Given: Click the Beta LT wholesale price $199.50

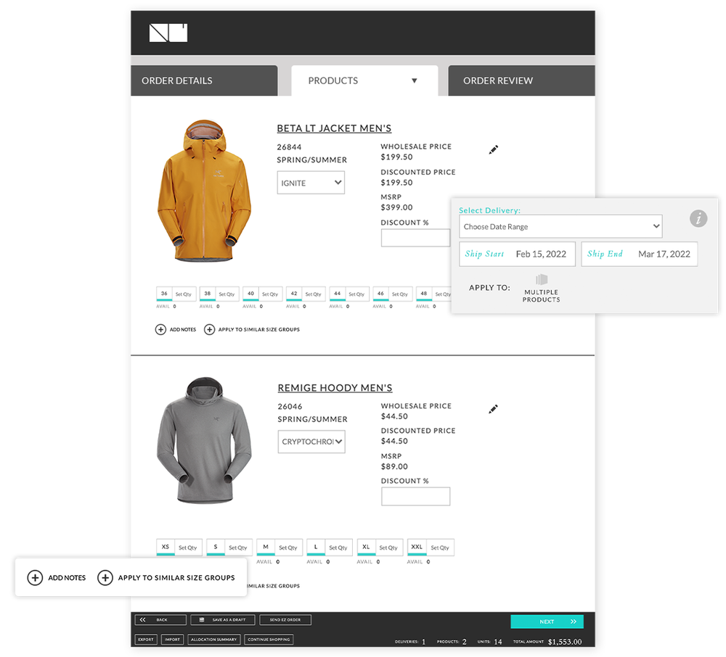Looking at the screenshot, I should click(x=396, y=157).
